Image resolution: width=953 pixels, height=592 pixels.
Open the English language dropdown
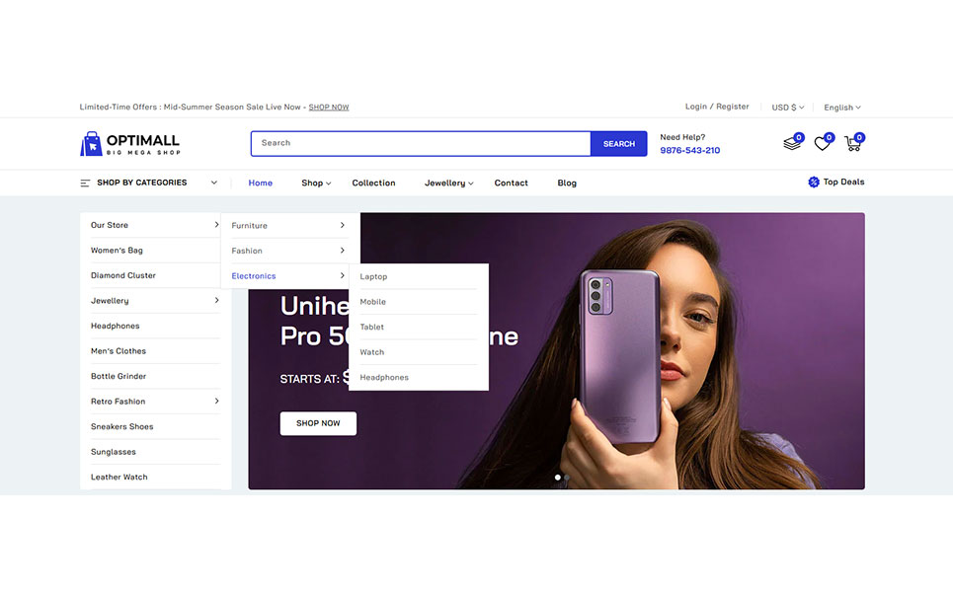pyautogui.click(x=842, y=108)
